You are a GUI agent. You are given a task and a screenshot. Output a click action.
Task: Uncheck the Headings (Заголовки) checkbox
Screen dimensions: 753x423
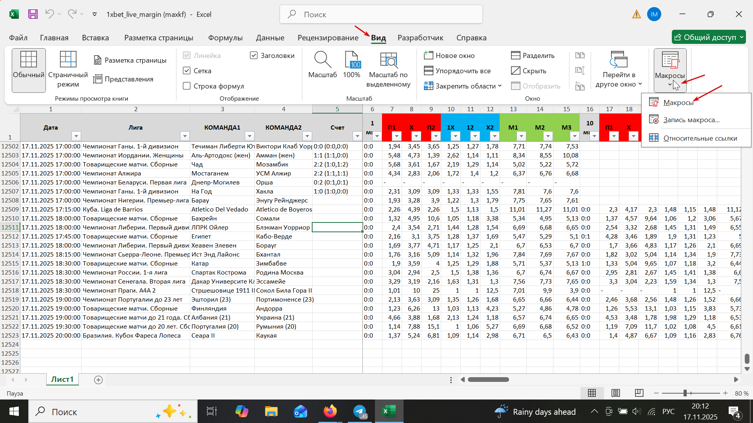pyautogui.click(x=254, y=56)
